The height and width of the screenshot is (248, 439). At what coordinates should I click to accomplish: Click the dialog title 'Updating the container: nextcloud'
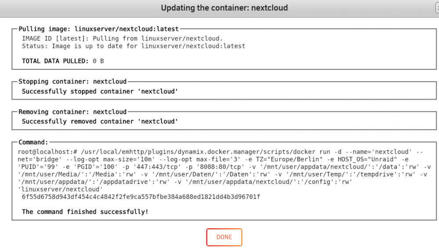[224, 7]
